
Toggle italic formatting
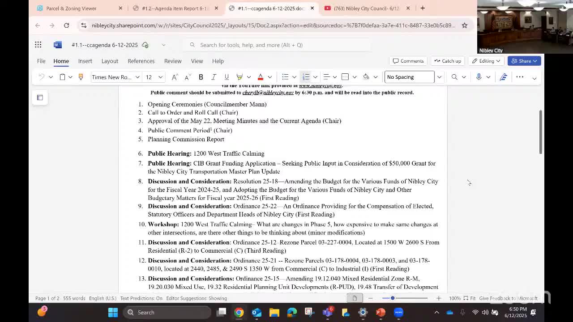pyautogui.click(x=214, y=77)
